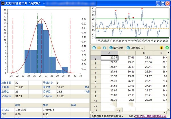The height and width of the screenshot is (119, 171).
Task: Close the 太友CPK计算工具 window
Action: (168, 3)
